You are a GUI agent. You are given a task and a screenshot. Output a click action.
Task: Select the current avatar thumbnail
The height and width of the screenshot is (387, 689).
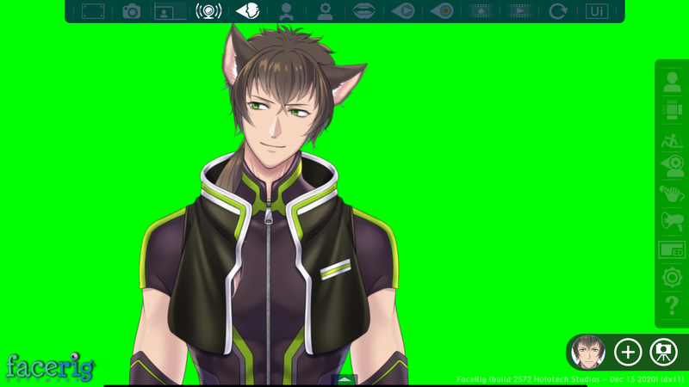588,352
